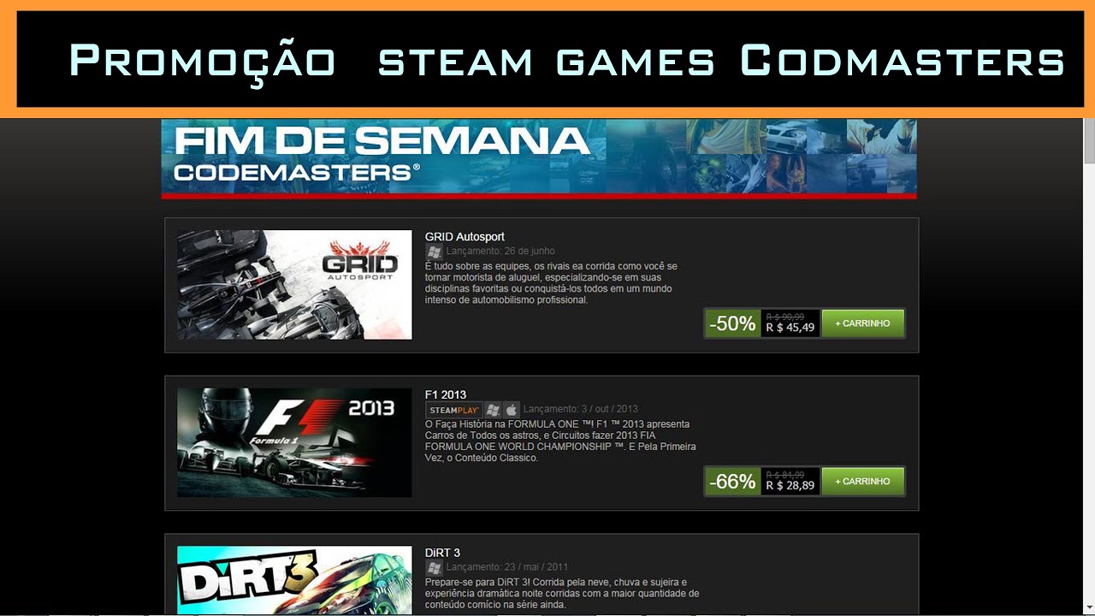Click the DiRT 3 cover image
The image size is (1095, 616).
(x=294, y=579)
